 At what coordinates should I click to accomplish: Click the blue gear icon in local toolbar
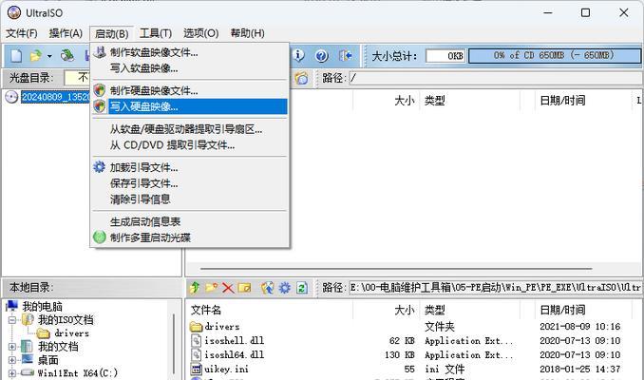(285, 288)
